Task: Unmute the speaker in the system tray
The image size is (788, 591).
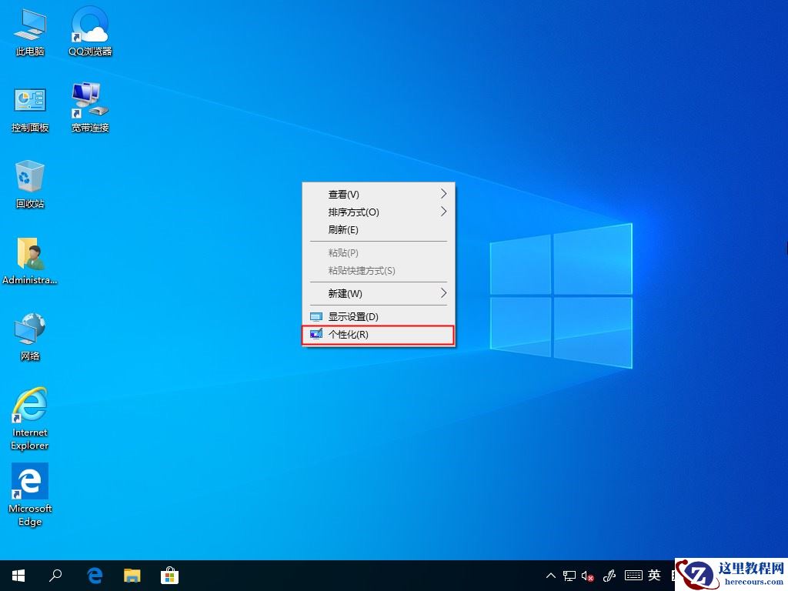Action: [x=587, y=575]
